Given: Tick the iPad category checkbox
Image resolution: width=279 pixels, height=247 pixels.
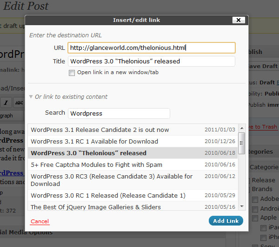Looking at the screenshot, I should pyautogui.click(x=263, y=228).
